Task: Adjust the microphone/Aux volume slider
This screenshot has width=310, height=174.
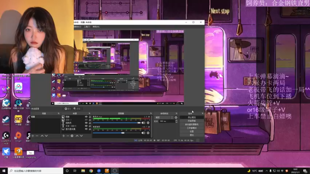Action: 117,123
